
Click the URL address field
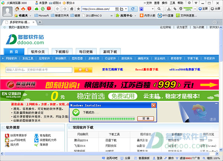[x=98, y=9]
